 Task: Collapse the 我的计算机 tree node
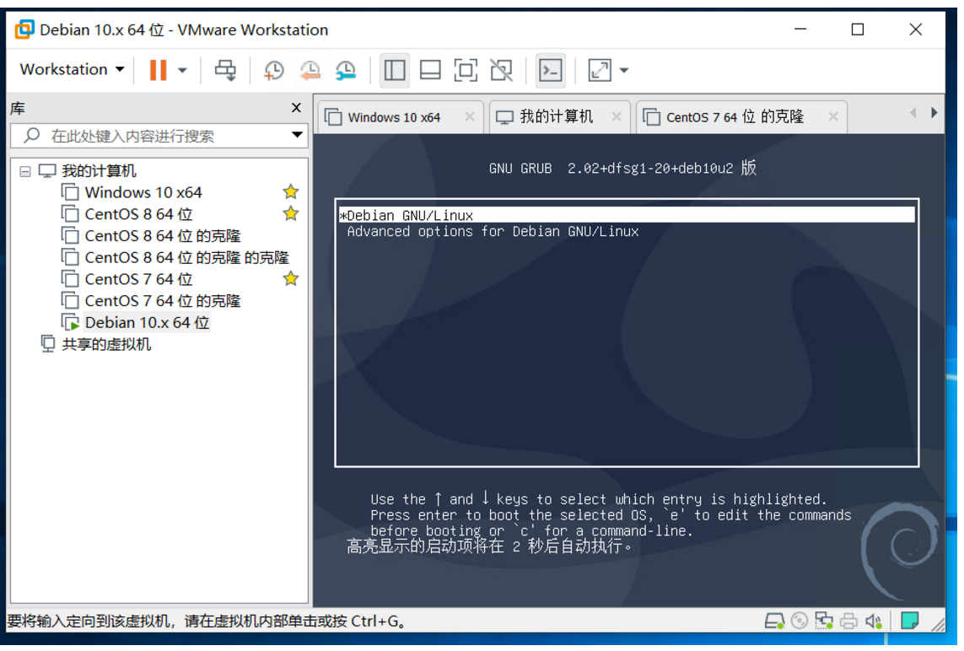pos(24,169)
